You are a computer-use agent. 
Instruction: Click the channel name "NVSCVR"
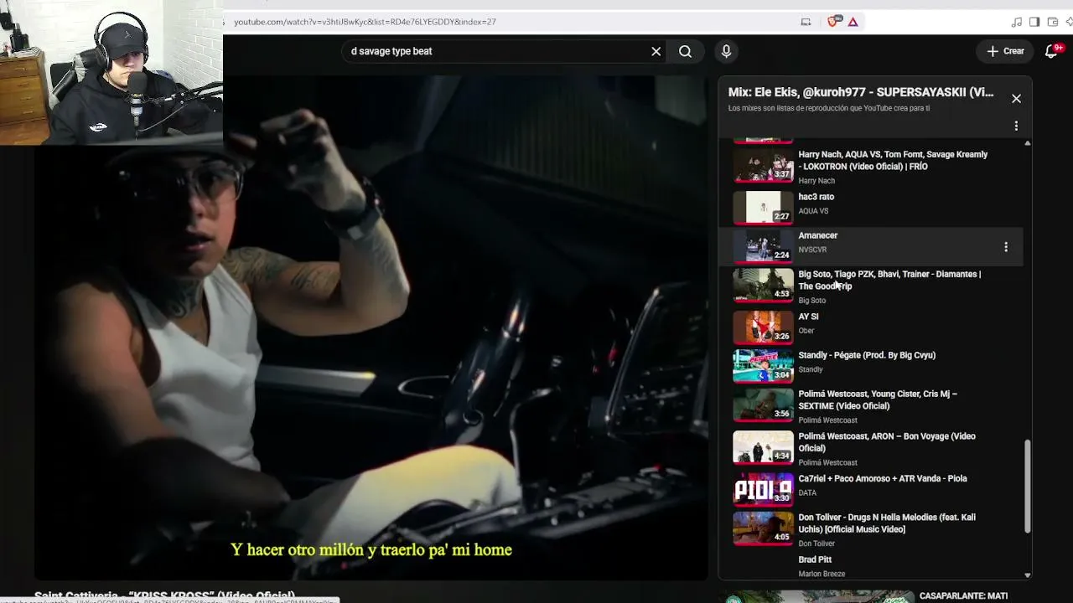[x=812, y=250]
